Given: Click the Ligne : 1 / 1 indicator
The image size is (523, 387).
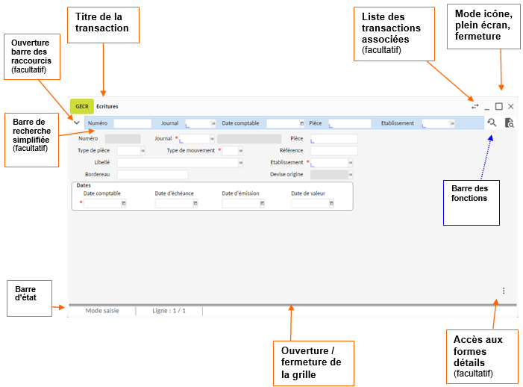Looking at the screenshot, I should (x=169, y=310).
